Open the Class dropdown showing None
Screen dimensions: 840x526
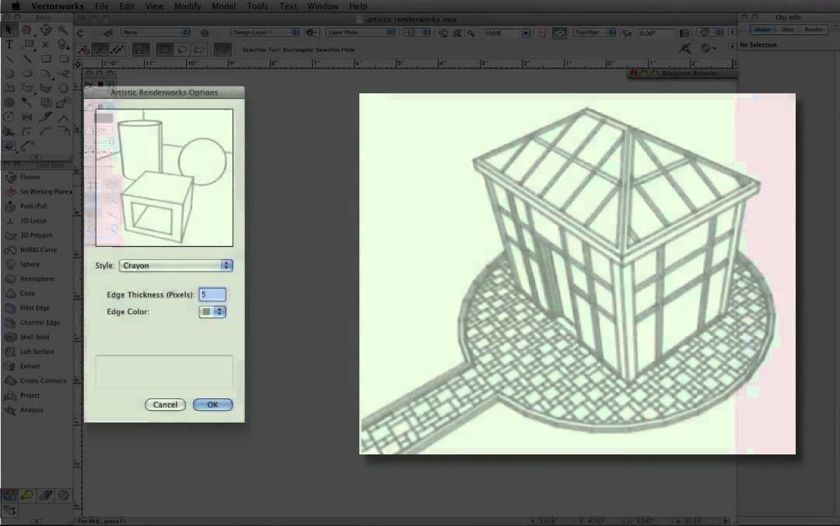point(156,33)
